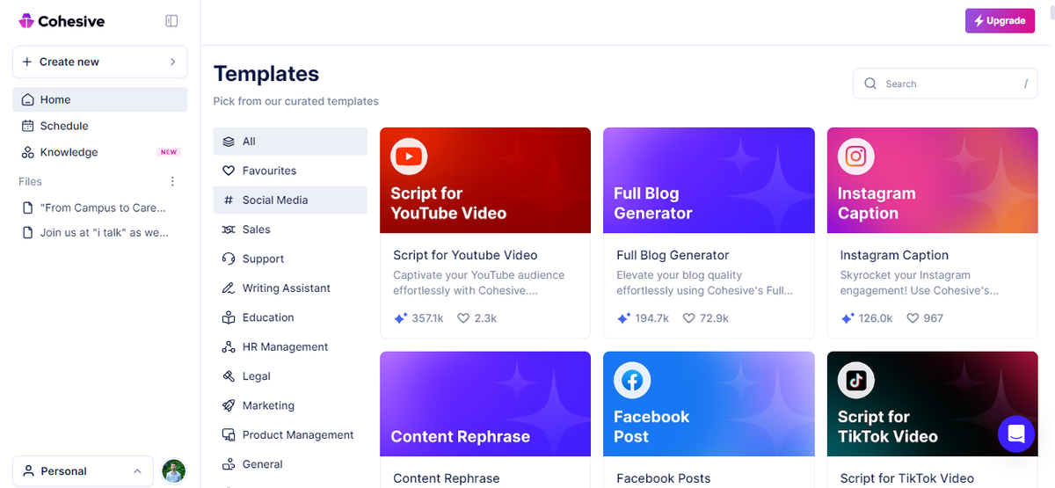Click the pen icon beside Writing Assistant

pyautogui.click(x=229, y=288)
